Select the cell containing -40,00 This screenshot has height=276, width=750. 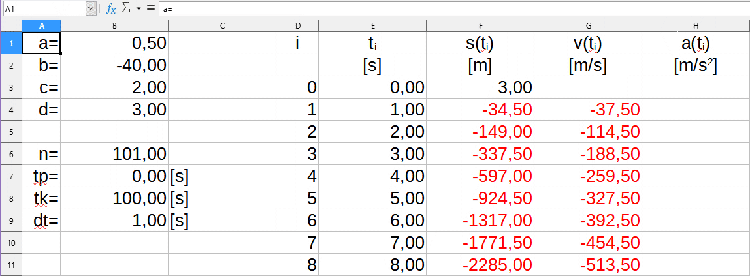(114, 65)
